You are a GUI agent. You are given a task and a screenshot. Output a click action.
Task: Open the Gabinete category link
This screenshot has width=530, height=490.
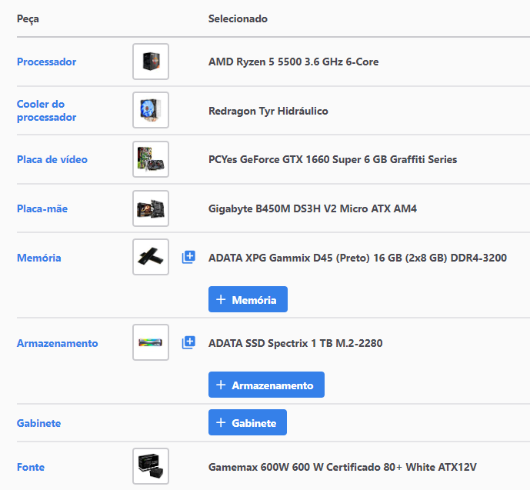[39, 423]
